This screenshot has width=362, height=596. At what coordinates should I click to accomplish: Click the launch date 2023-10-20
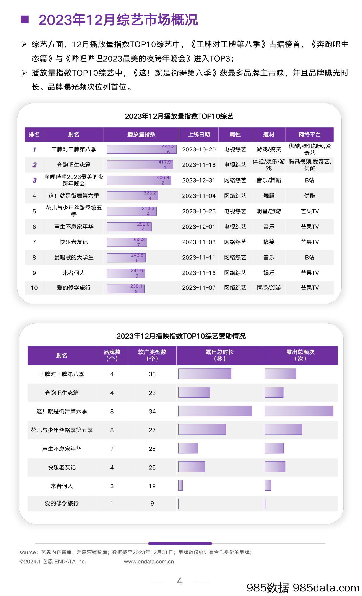coord(199,149)
